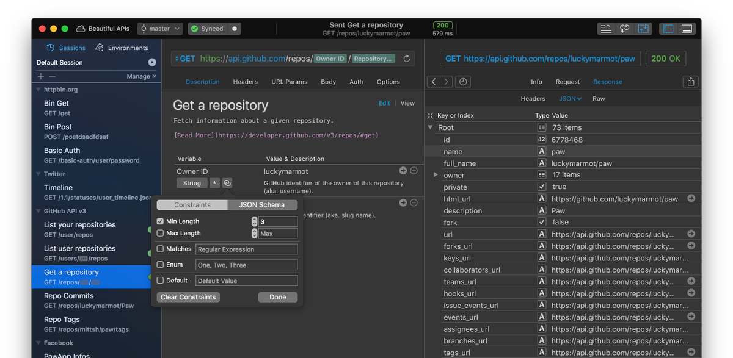
Task: Click the forward arrow in response panel
Action: pos(447,82)
